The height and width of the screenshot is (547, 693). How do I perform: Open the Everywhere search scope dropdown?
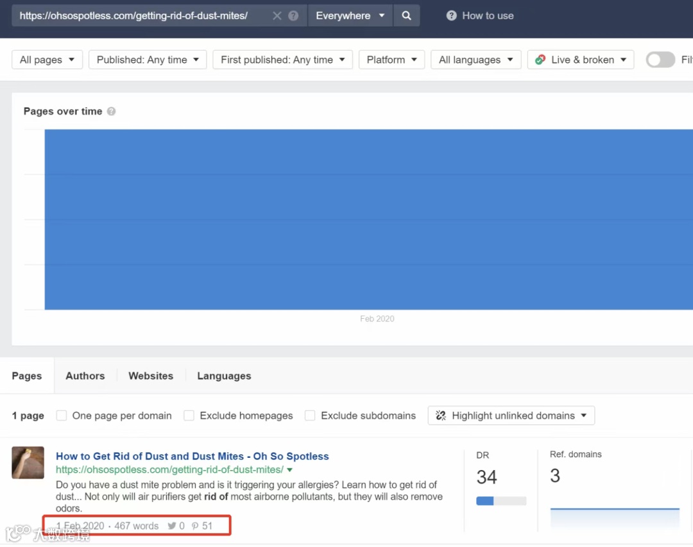(350, 16)
